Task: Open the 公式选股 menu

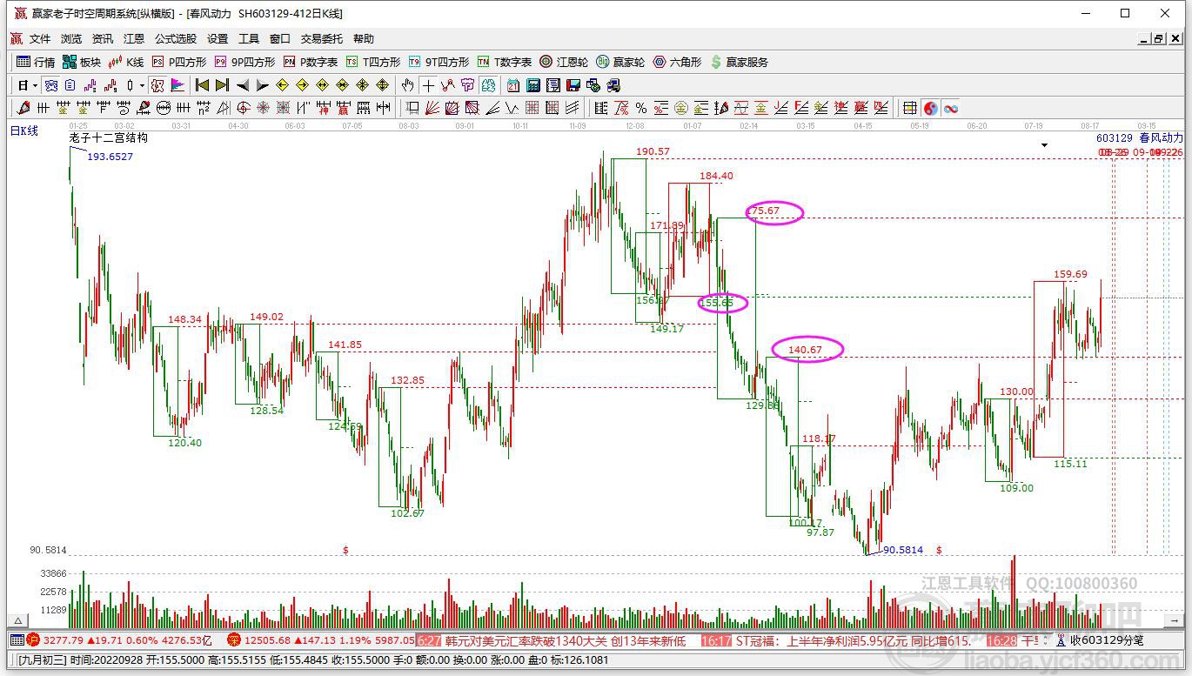Action: pyautogui.click(x=176, y=39)
